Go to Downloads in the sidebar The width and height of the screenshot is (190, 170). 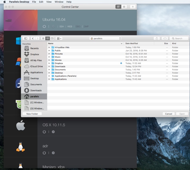point(36,91)
